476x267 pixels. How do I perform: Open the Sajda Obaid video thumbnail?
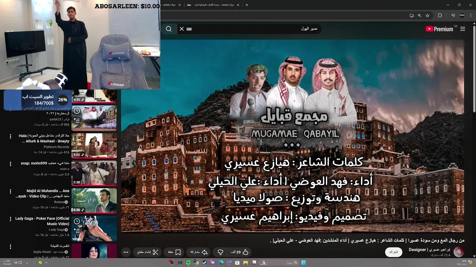(94, 251)
